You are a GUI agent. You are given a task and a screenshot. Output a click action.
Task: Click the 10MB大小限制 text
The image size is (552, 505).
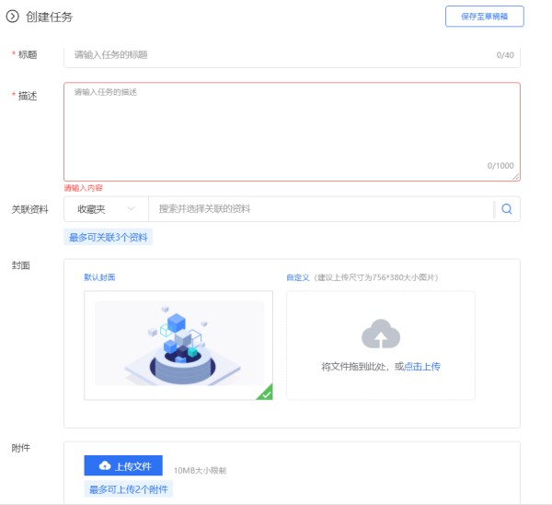click(x=200, y=470)
